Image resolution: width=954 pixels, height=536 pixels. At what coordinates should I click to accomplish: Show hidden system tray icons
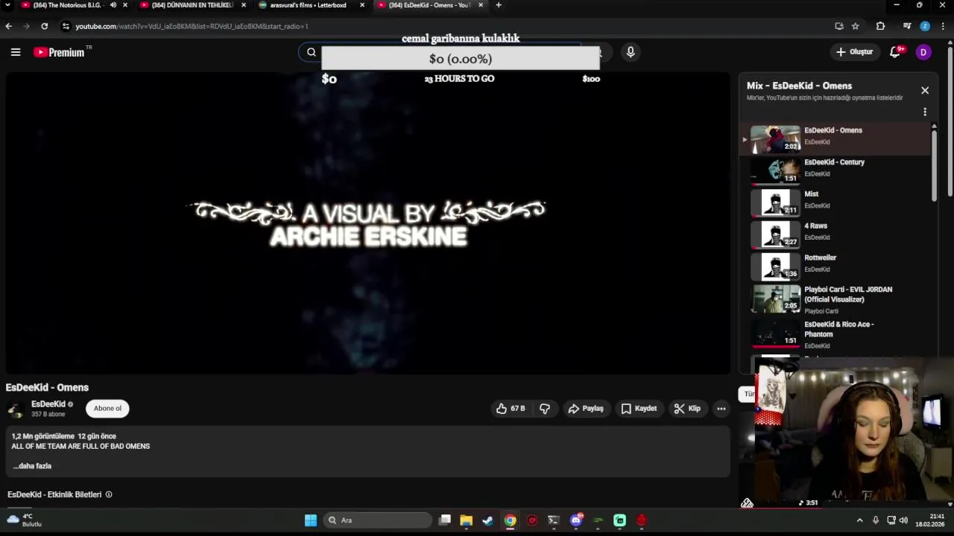coord(859,520)
